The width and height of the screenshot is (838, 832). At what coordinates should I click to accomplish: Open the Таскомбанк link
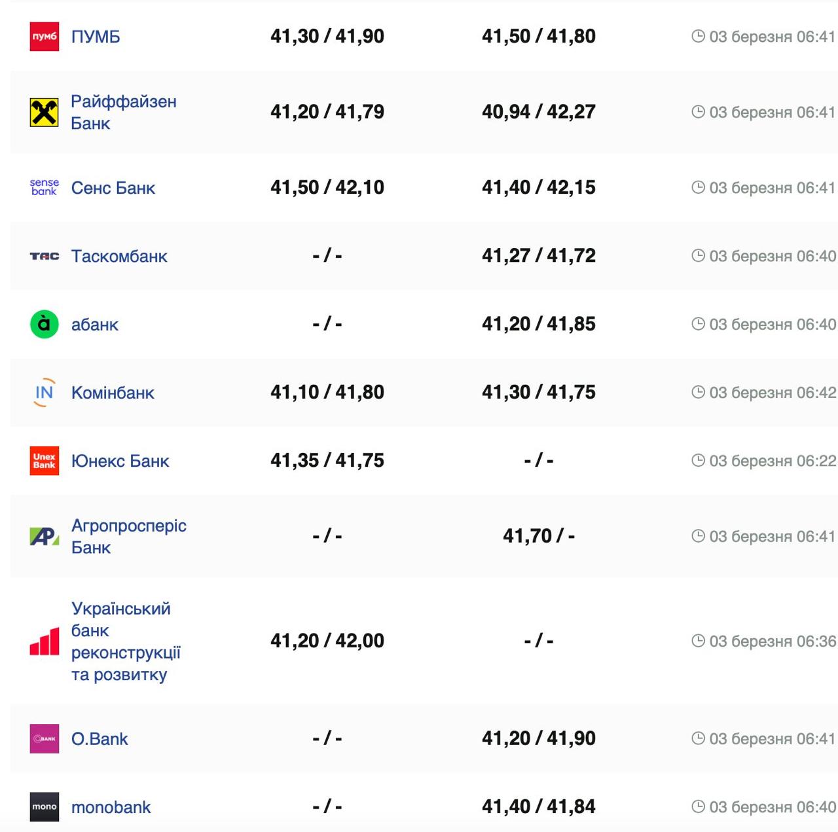coord(119,256)
